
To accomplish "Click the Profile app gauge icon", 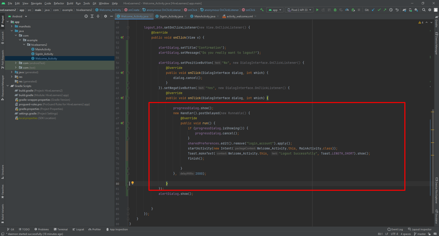I will click(x=347, y=10).
